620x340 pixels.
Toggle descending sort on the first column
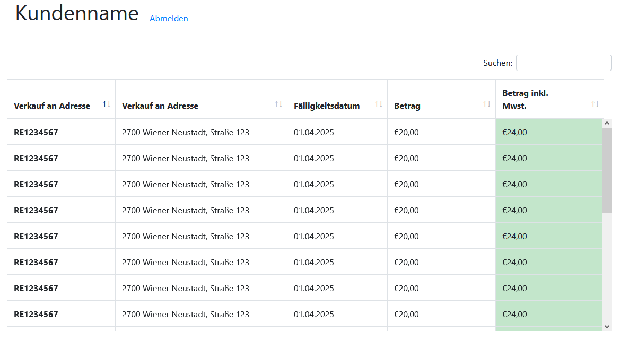[x=51, y=106]
